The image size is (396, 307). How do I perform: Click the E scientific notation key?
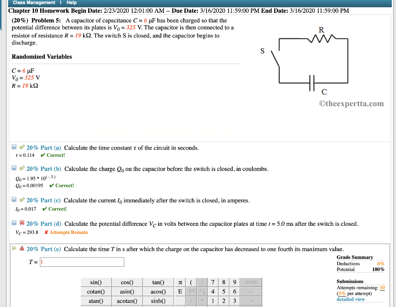(x=179, y=292)
